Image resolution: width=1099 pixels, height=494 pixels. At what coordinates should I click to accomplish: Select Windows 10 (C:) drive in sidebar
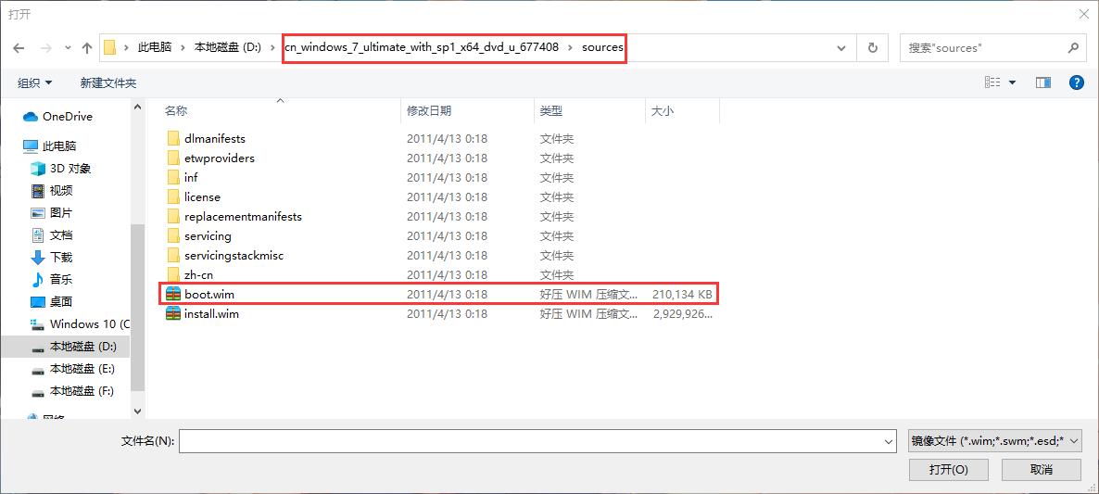pos(81,323)
